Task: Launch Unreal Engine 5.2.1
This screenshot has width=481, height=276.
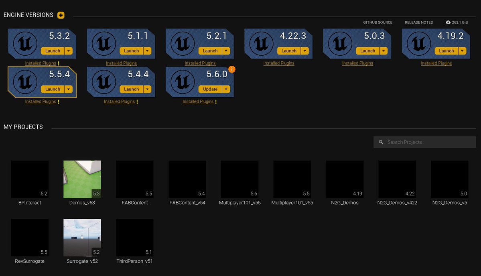Action: [210, 51]
